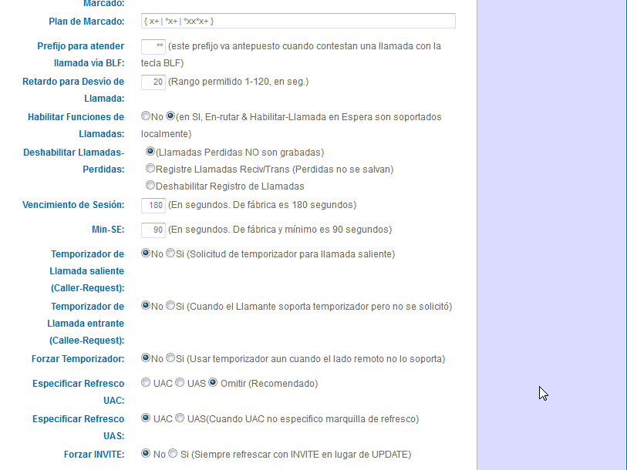Click the Plan de Marcado input field
The width and height of the screenshot is (627, 470).
(297, 21)
